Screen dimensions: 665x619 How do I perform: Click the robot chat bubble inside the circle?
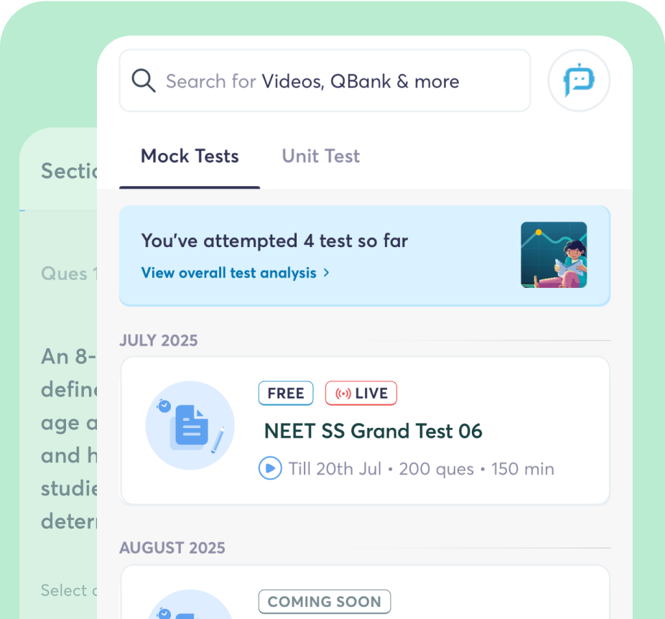pos(579,80)
